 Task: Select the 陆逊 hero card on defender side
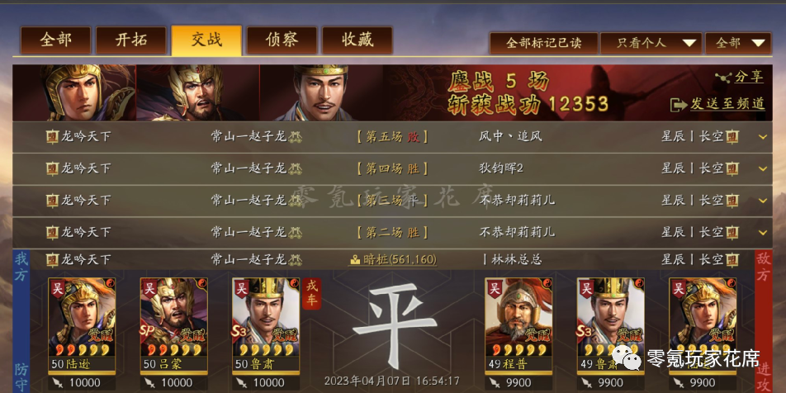point(83,324)
